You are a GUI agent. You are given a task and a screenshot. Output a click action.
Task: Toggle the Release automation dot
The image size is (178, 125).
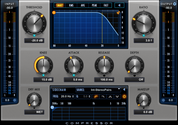click(x=104, y=75)
